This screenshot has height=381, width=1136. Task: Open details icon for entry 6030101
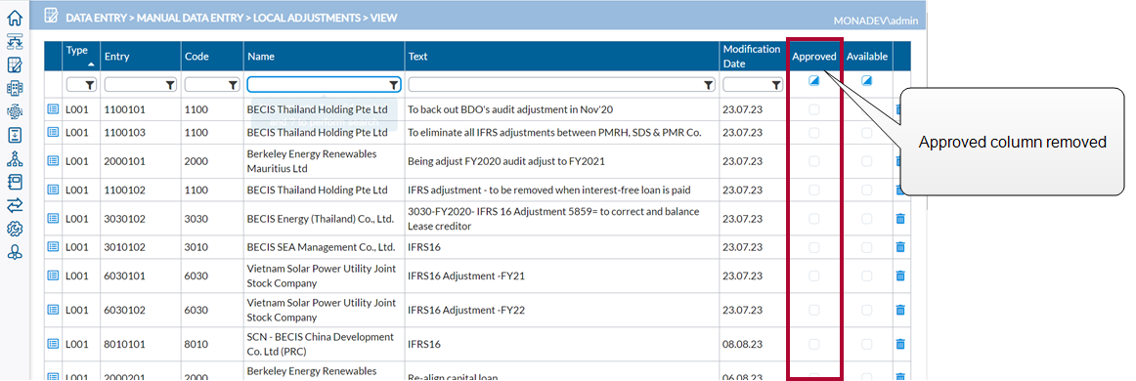point(53,275)
